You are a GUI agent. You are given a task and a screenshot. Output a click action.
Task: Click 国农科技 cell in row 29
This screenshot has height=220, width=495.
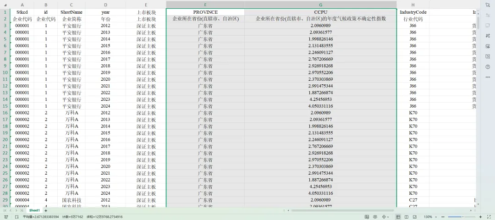pos(71,200)
